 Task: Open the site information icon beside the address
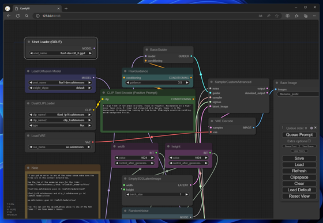(x=37, y=16)
